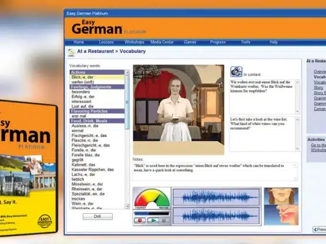Select the Food, Drink, Meals category header
This screenshot has width=326, height=244.
(97, 121)
